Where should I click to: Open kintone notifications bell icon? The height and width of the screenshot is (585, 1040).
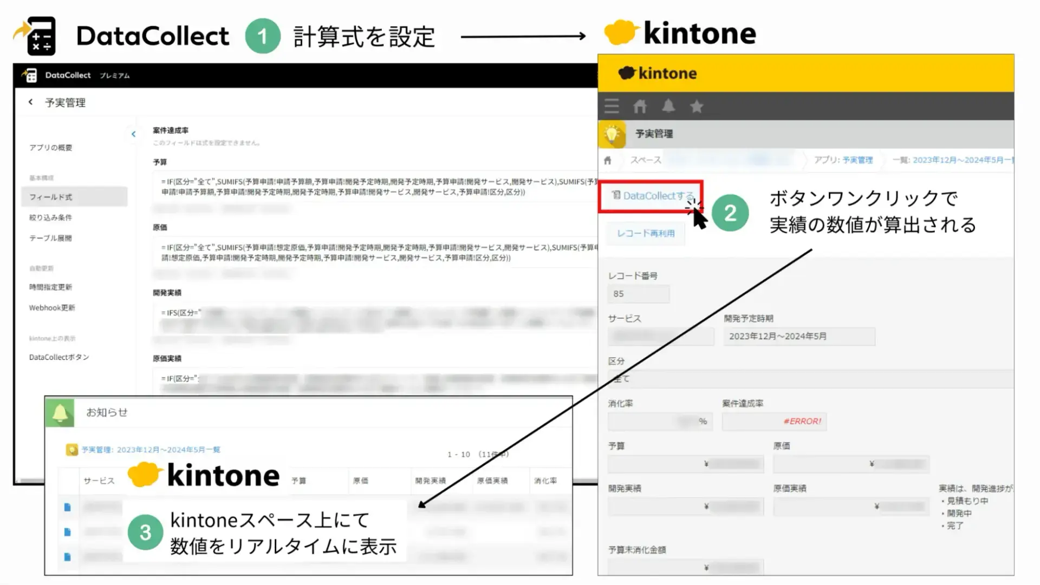(x=668, y=106)
